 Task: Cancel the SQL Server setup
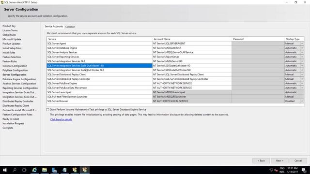[298, 160]
